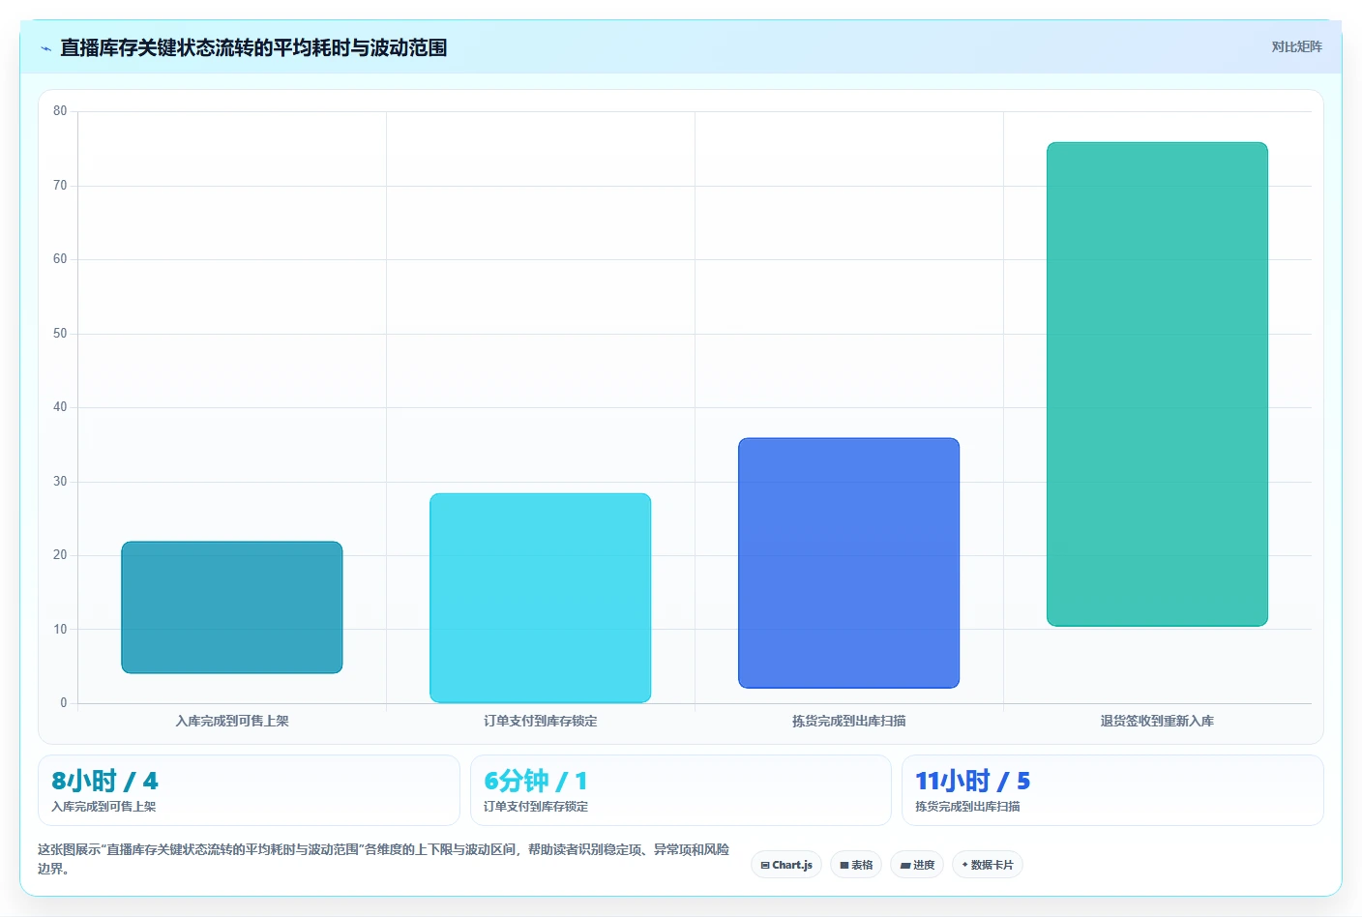Click the 对比矩阵 label in the header
Screen dimensions: 1362x917
pyautogui.click(x=1296, y=46)
